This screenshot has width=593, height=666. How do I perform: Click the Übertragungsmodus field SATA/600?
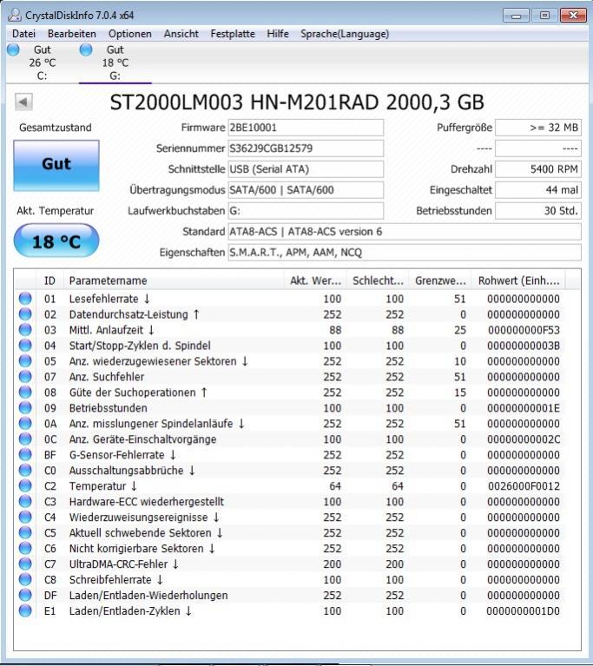306,190
